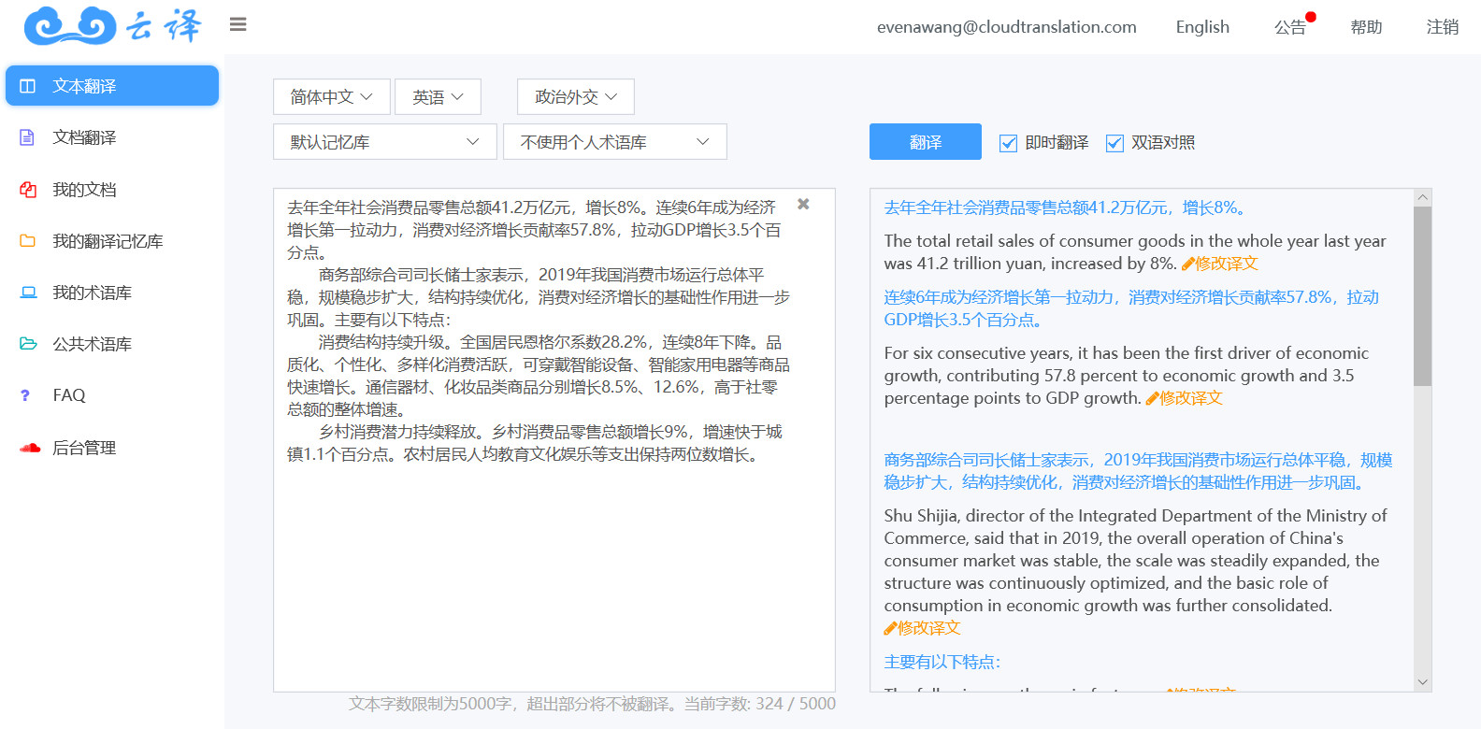
Task: Click pencil icon after 'GDP growth.'
Action: click(1152, 399)
